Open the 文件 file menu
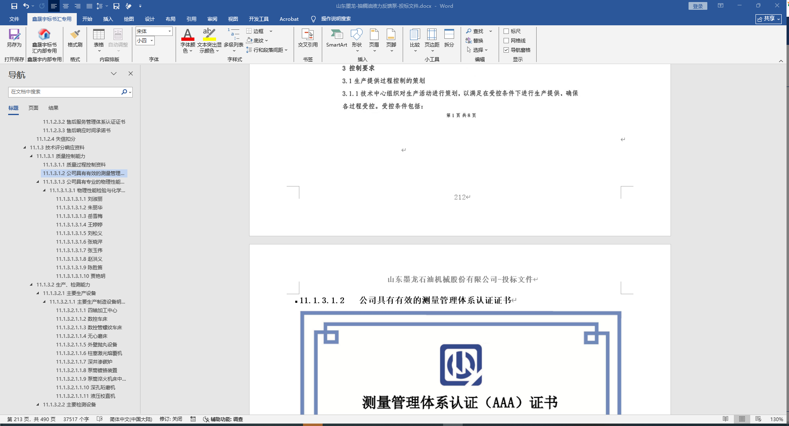Viewport: 789px width, 426px height. click(x=14, y=19)
